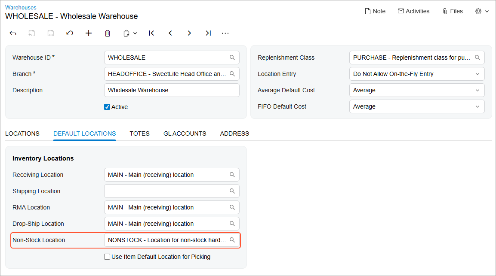The image size is (496, 276).
Task: Open the Activities panel
Action: pyautogui.click(x=413, y=11)
